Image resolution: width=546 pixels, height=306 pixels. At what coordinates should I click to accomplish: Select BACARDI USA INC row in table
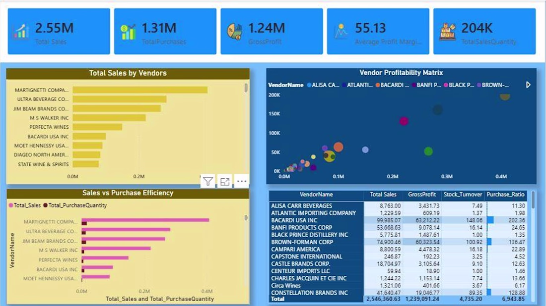[x=398, y=220]
